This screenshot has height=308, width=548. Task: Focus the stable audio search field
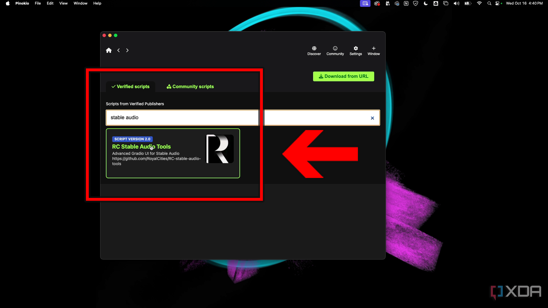(x=243, y=118)
